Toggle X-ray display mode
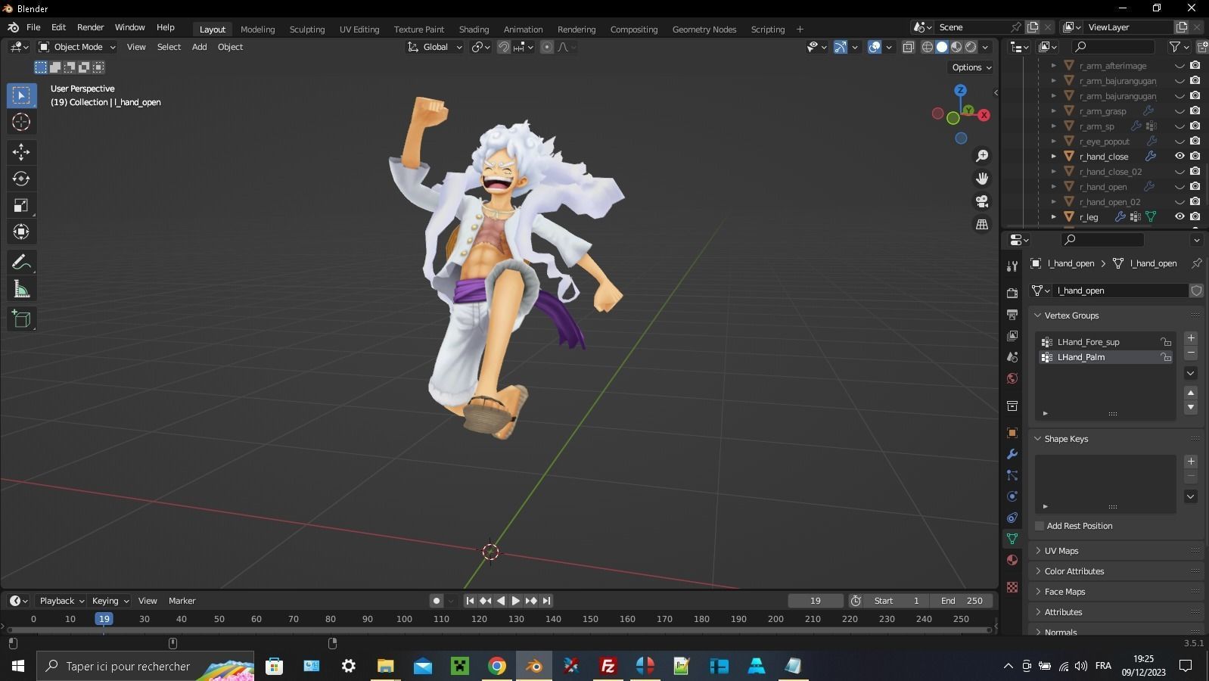The image size is (1209, 681). (909, 47)
